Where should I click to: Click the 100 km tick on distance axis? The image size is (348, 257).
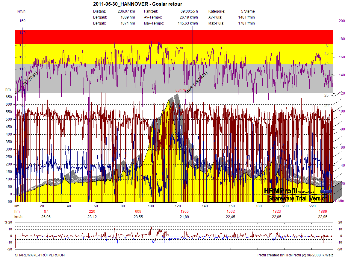tap(151, 206)
